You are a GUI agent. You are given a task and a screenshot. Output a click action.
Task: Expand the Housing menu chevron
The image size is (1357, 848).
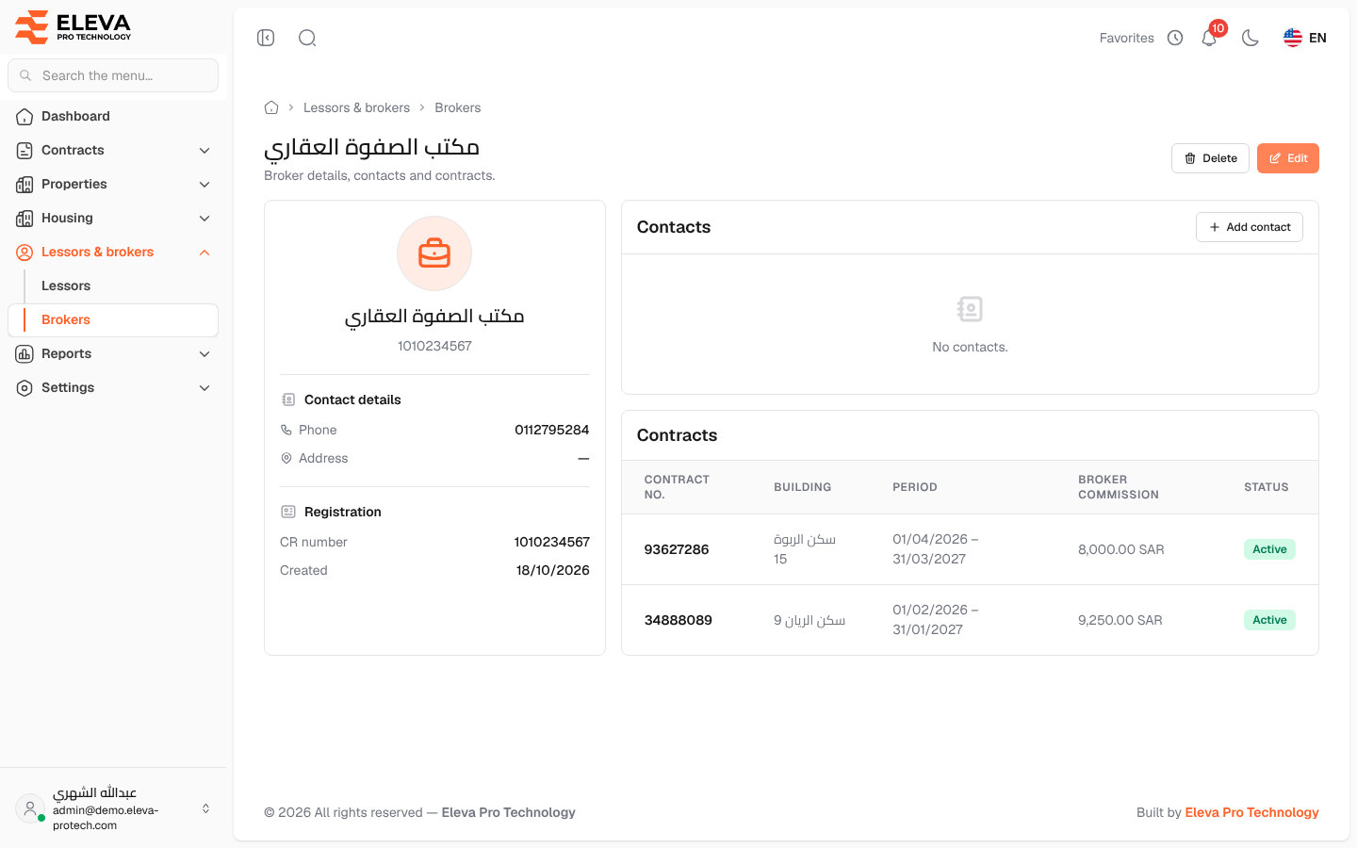(x=204, y=219)
